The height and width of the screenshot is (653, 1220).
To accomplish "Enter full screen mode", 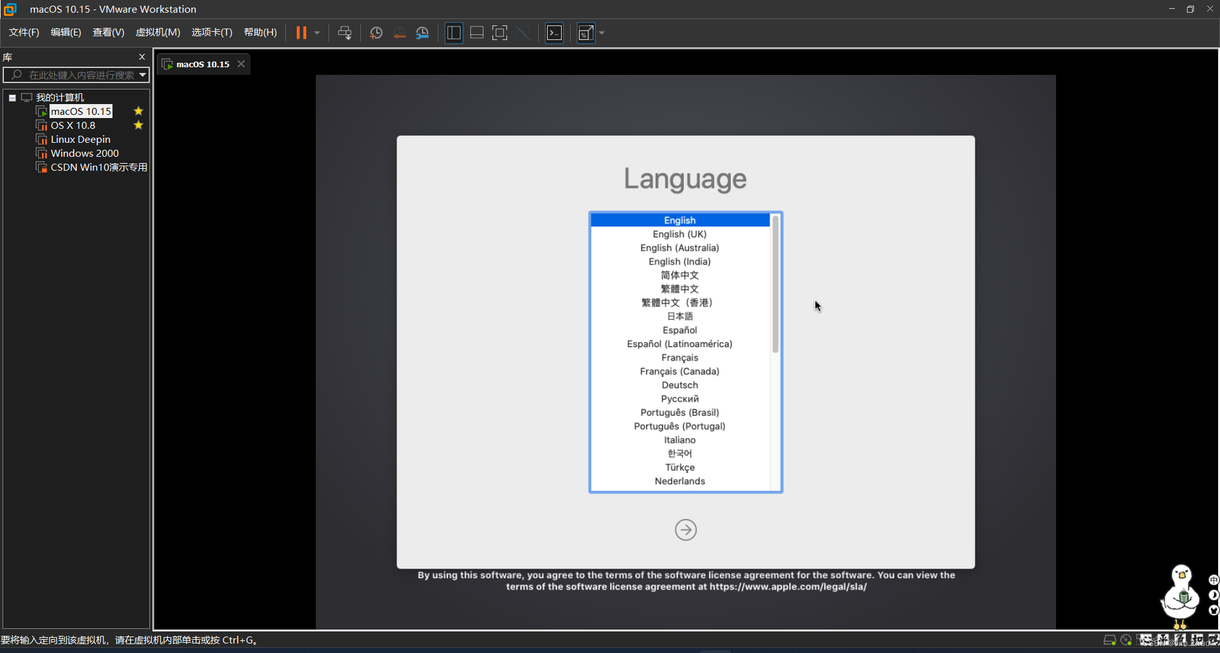I will [x=499, y=33].
